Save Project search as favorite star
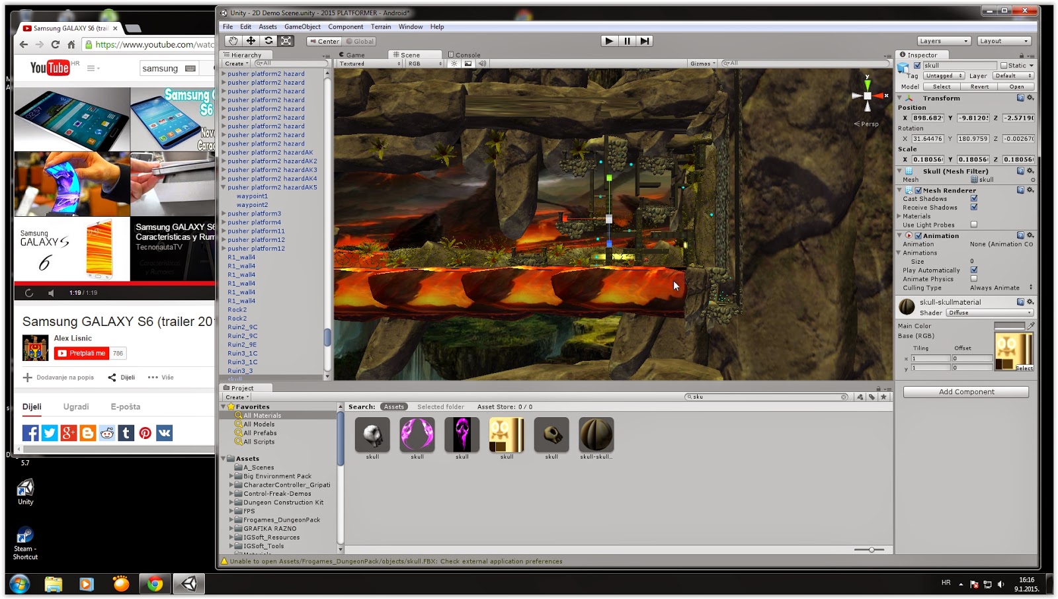The width and height of the screenshot is (1058, 599). click(883, 397)
